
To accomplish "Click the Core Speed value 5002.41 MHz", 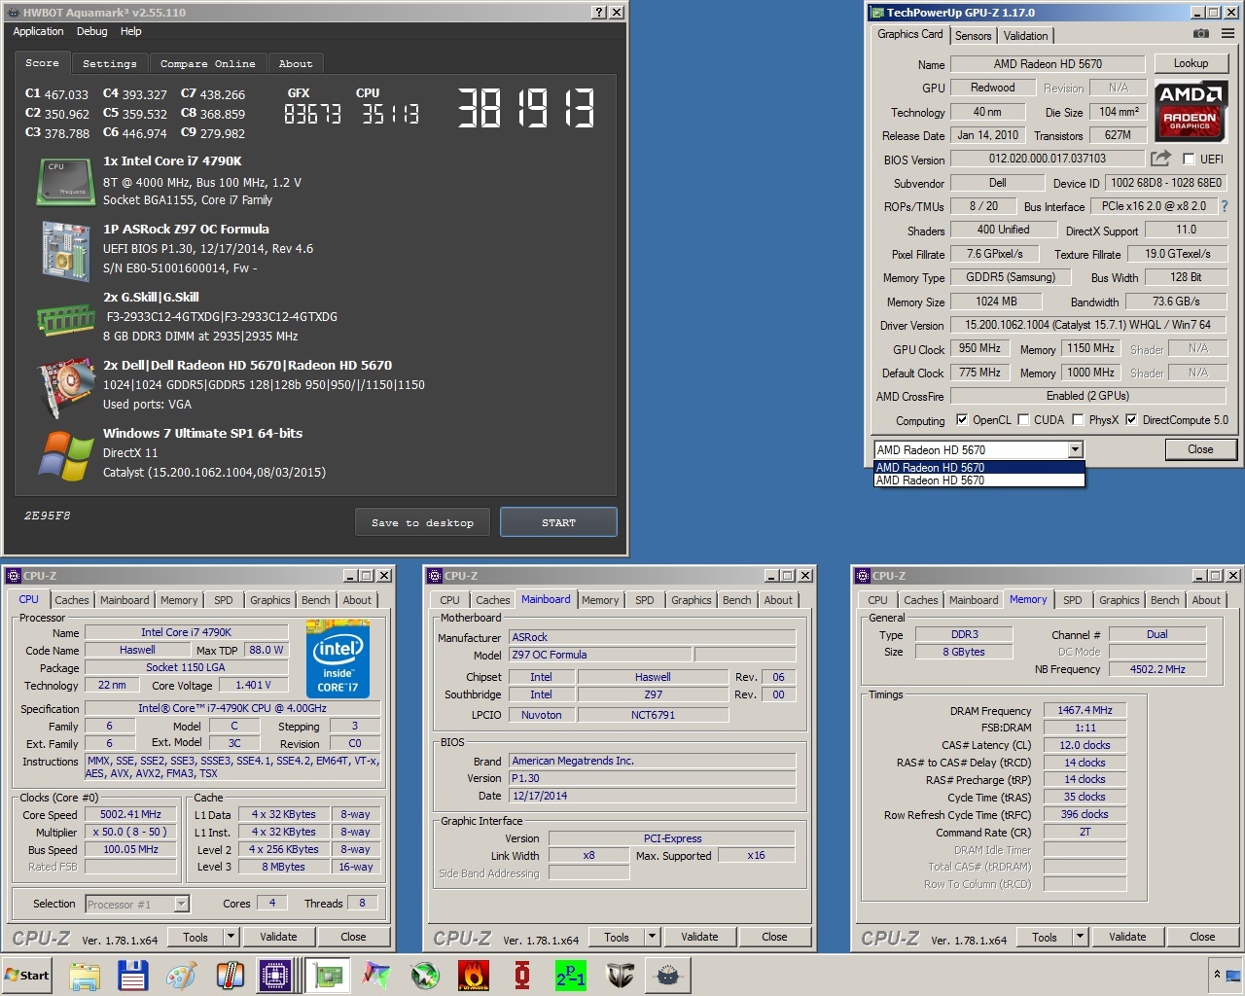I will coord(130,815).
